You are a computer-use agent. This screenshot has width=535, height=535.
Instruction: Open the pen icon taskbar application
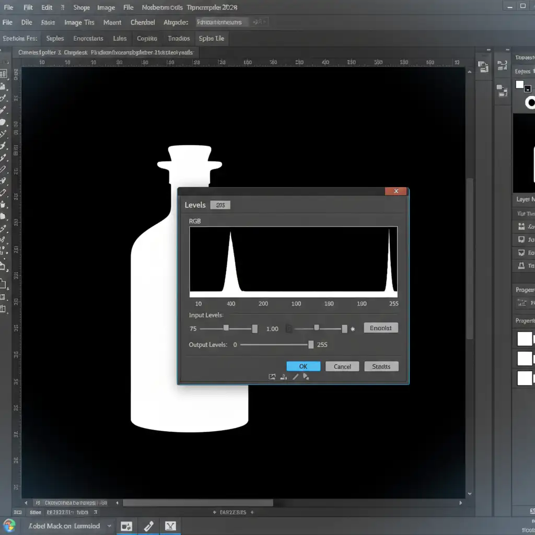tap(148, 526)
